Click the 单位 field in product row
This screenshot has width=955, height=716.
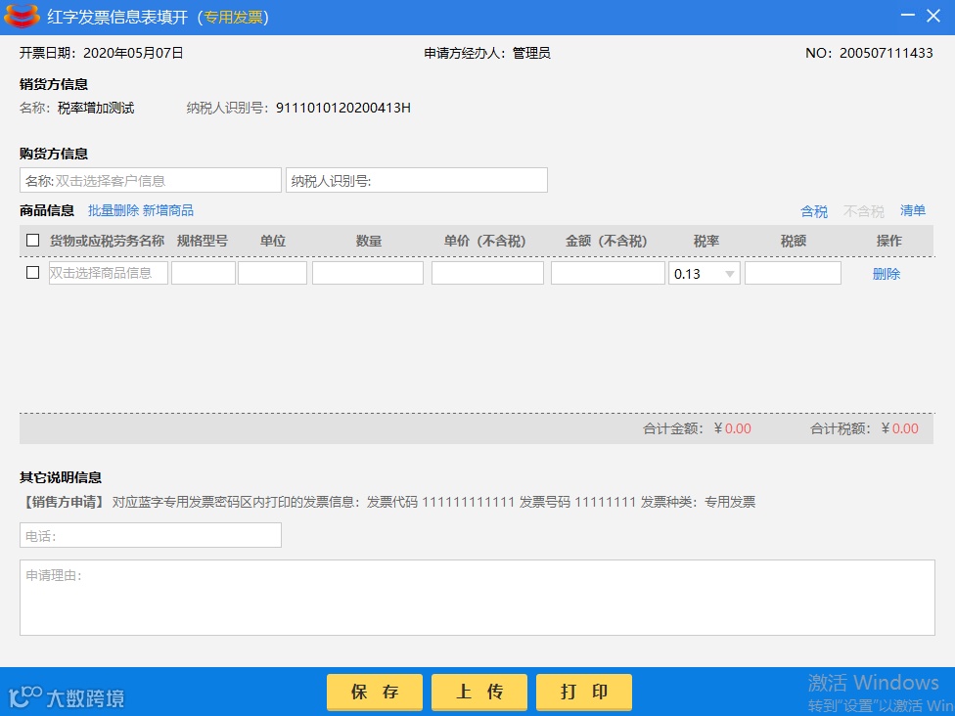pyautogui.click(x=272, y=273)
